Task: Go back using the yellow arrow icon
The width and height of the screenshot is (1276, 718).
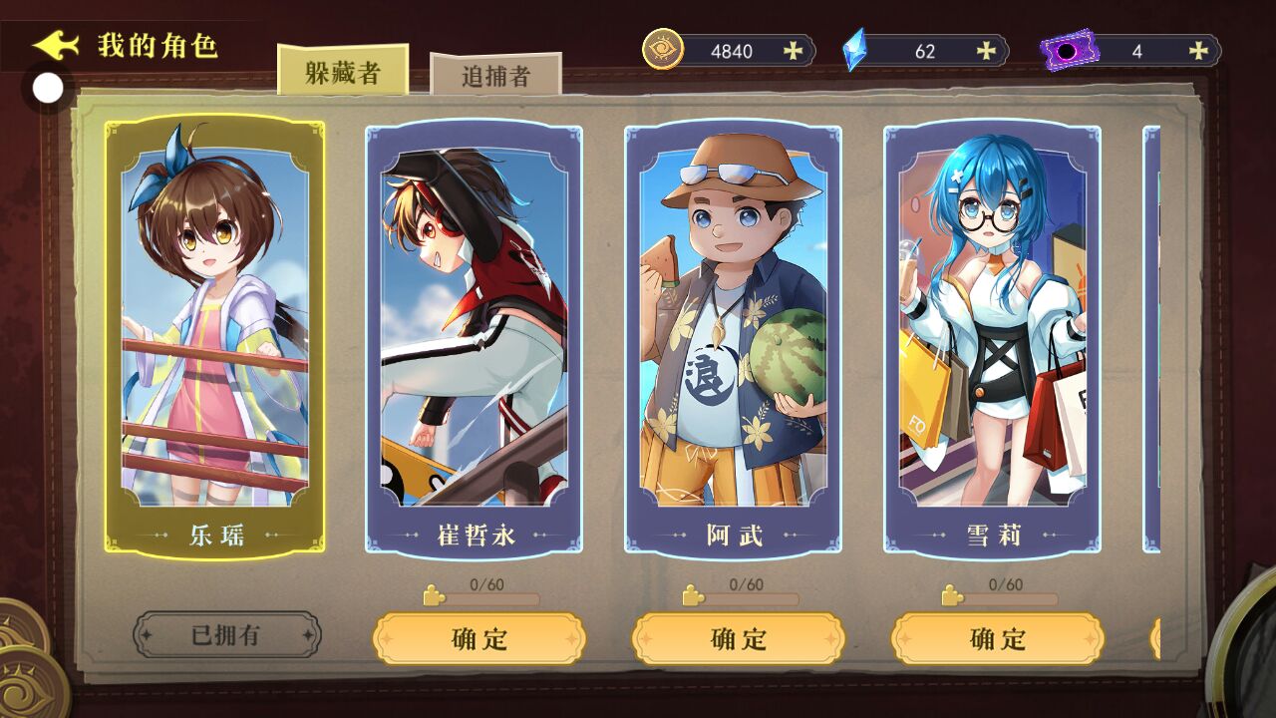Action: pos(55,45)
